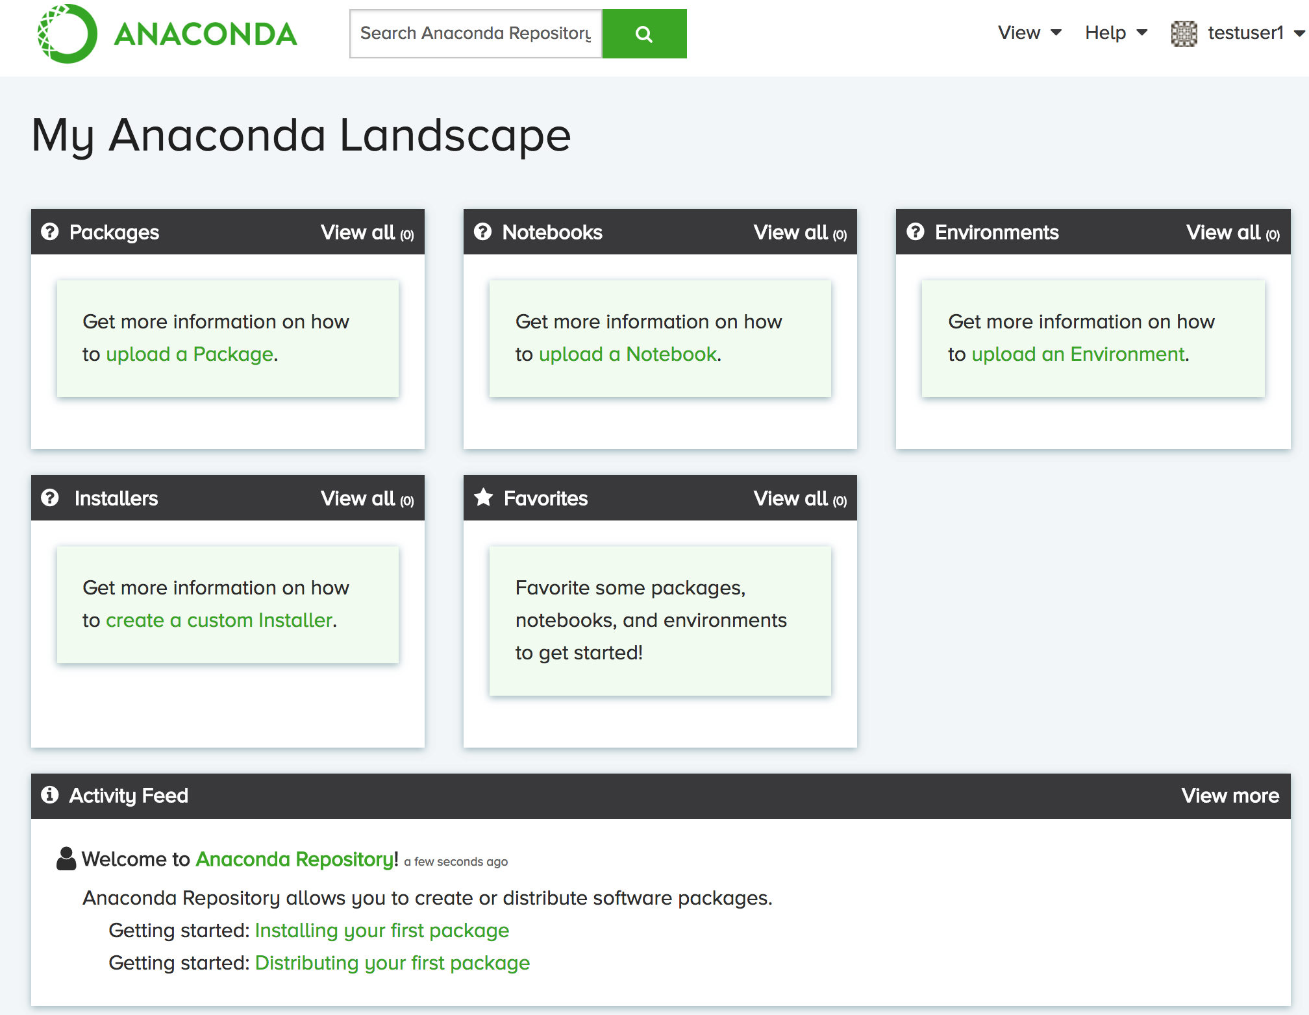Viewport: 1309px width, 1015px height.
Task: Click the Favorites star icon
Action: 483,497
